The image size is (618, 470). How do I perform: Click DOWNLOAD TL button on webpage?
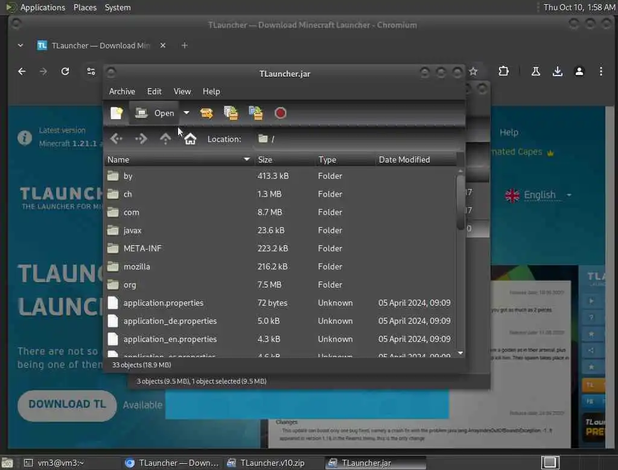click(67, 405)
